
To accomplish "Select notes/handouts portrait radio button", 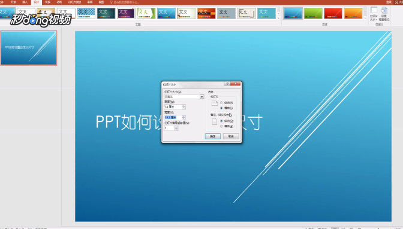I will point(221,121).
